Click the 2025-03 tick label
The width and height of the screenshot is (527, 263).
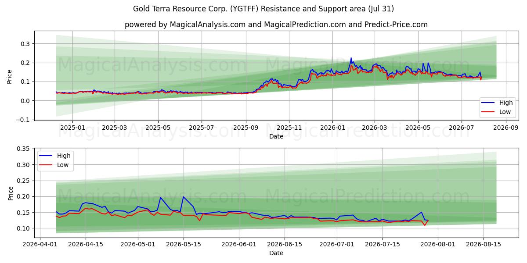point(115,128)
